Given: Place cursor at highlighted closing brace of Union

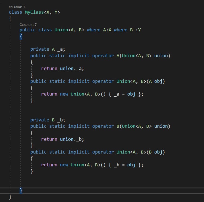Looking at the screenshot, I should click(21, 191).
